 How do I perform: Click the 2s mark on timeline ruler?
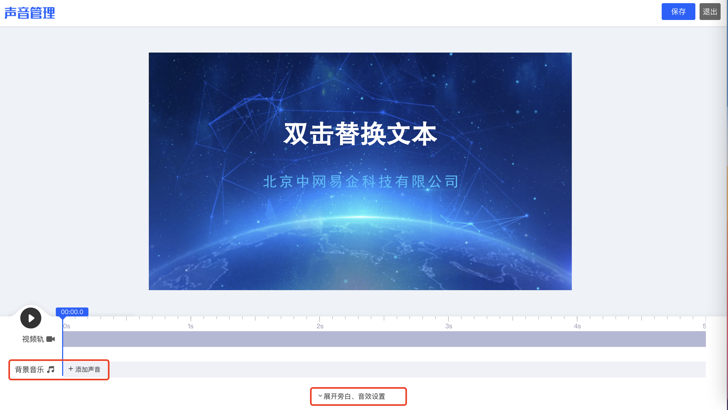320,326
